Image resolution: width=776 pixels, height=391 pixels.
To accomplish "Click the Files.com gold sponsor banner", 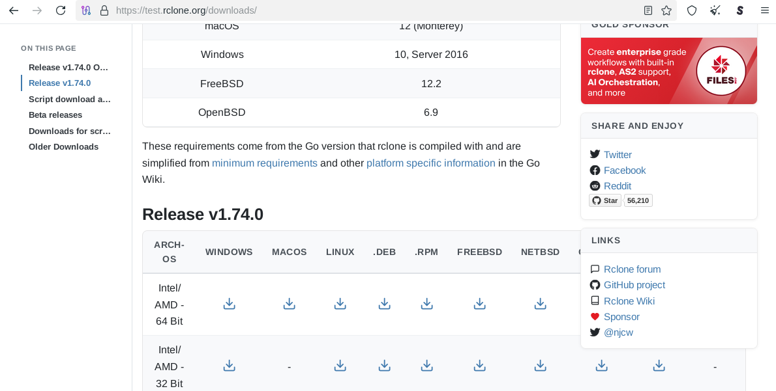I will point(668,71).
